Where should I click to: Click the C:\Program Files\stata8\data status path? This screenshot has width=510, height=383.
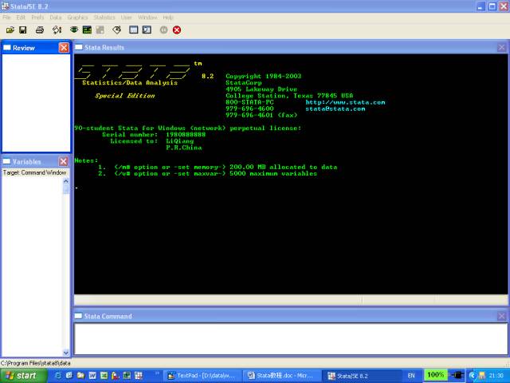point(35,363)
